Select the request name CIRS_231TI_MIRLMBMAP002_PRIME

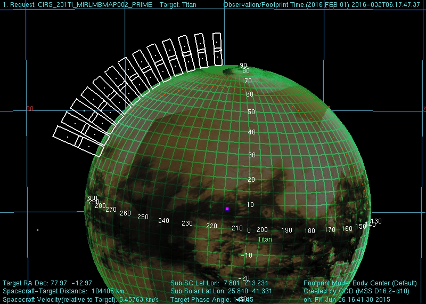pos(94,5)
